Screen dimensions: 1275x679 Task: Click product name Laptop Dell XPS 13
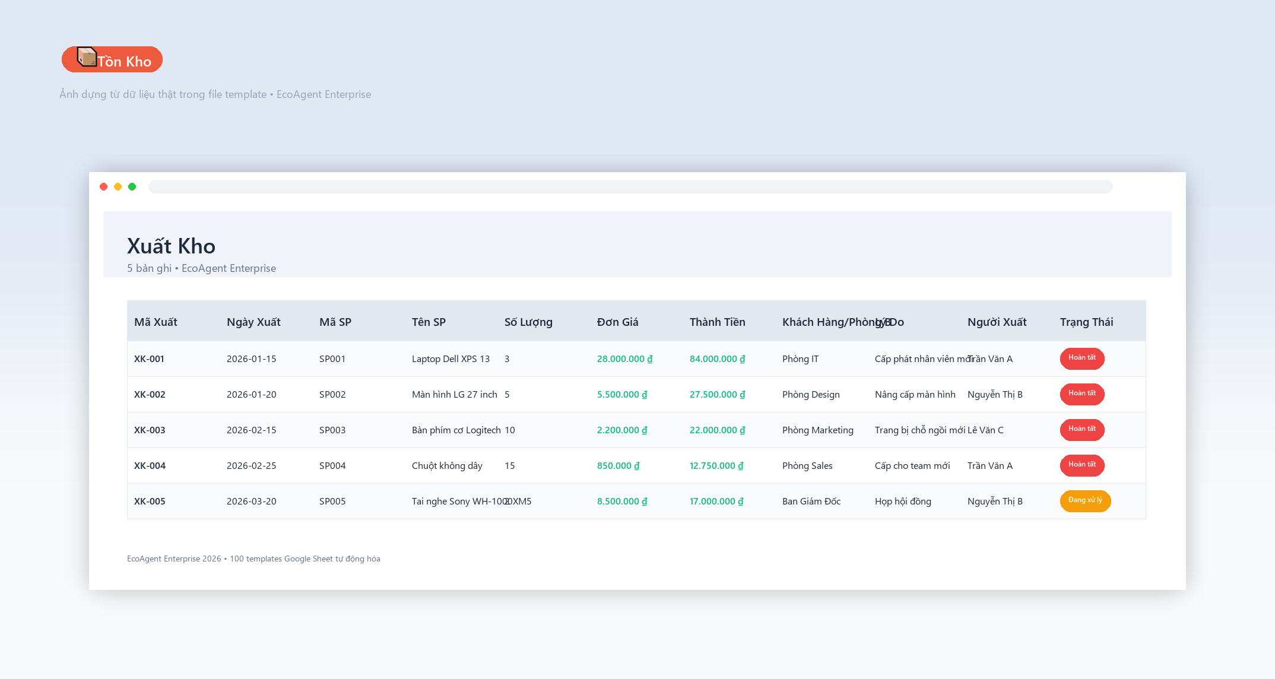(x=451, y=359)
